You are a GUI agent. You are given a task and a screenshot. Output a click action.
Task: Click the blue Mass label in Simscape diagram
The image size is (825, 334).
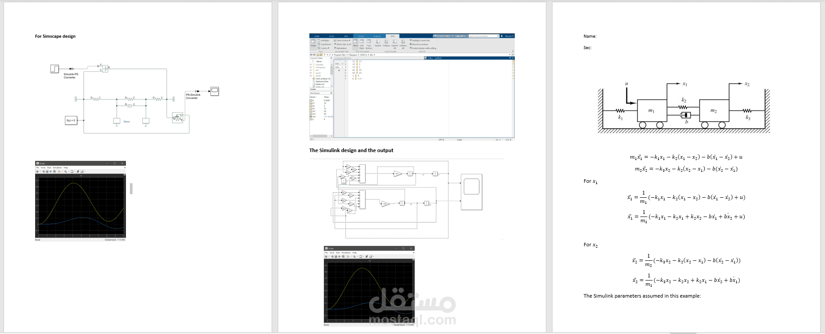[126, 121]
